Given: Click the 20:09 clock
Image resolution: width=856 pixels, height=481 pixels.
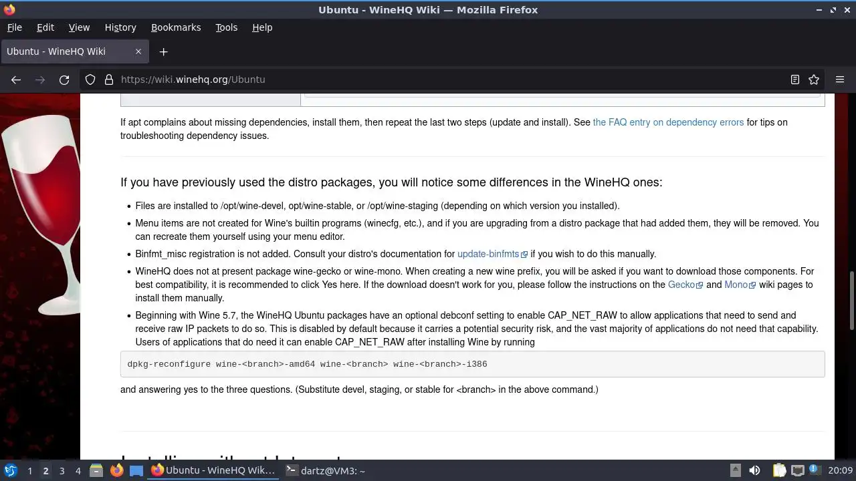Looking at the screenshot, I should point(840,470).
